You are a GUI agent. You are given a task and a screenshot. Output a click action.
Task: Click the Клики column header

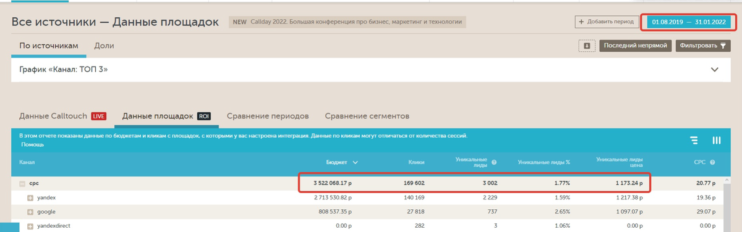[x=416, y=162]
